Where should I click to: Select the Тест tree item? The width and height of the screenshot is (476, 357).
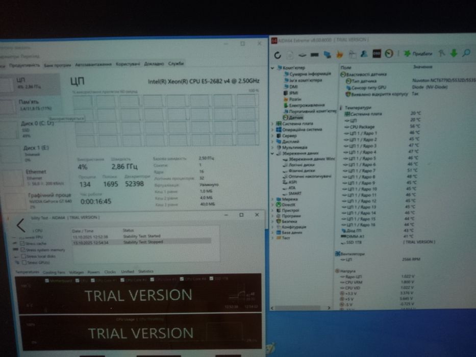283,238
